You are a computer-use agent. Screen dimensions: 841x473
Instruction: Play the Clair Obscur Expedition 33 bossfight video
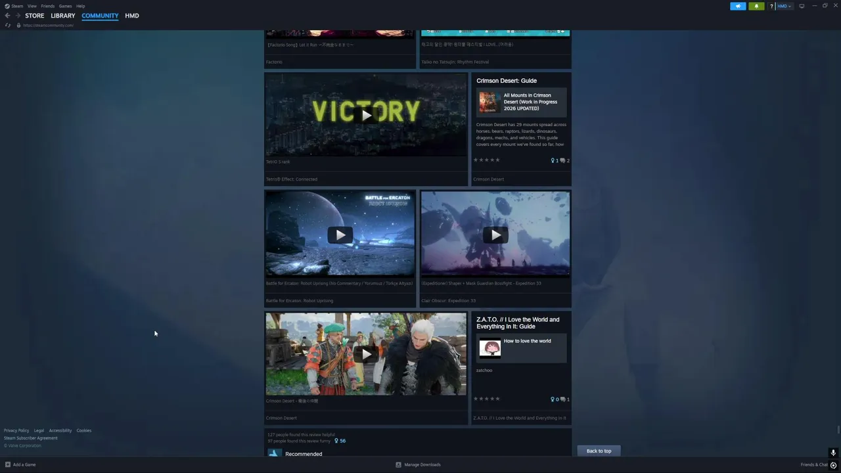[495, 235]
